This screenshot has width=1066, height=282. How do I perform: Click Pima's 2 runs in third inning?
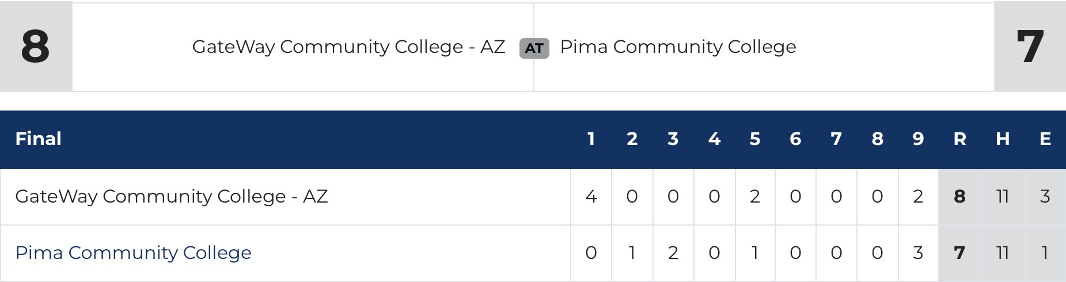[673, 253]
